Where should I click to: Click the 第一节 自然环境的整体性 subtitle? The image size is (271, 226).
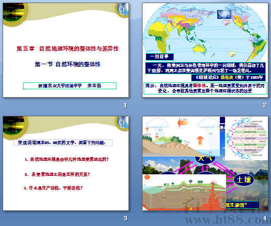tap(67, 64)
